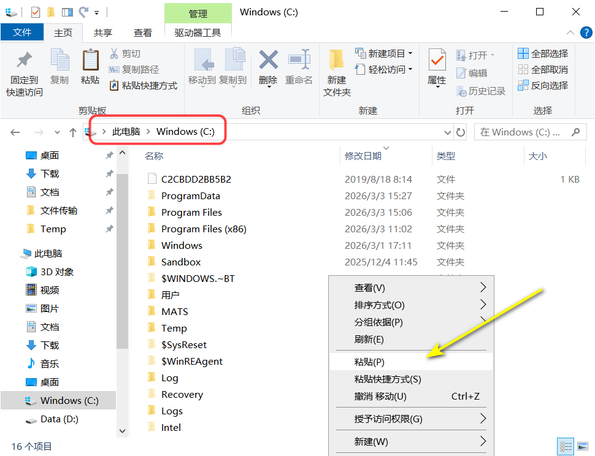Open Give access to in context menu
Screen dimensions: 595x456
pos(412,419)
